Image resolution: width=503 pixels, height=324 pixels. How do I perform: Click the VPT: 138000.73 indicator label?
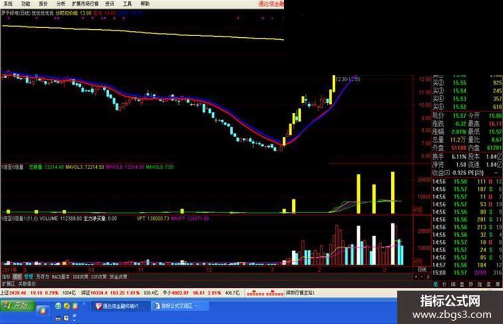tap(153, 219)
